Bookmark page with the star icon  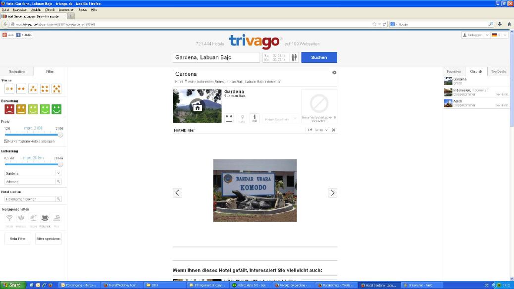(374, 24)
